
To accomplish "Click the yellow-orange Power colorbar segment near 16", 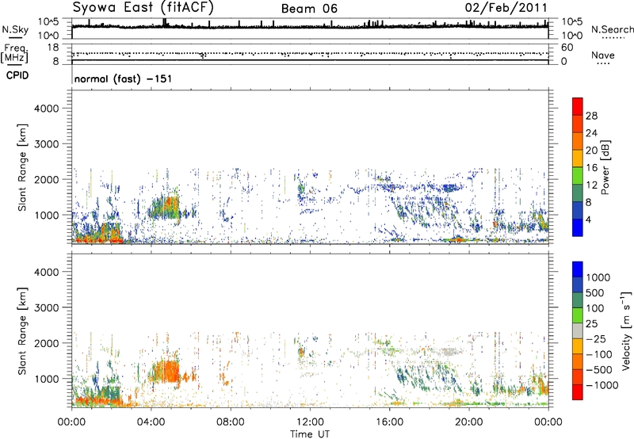I will (x=578, y=158).
